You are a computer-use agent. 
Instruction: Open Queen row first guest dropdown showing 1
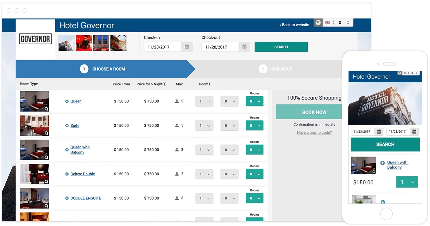click(x=204, y=101)
